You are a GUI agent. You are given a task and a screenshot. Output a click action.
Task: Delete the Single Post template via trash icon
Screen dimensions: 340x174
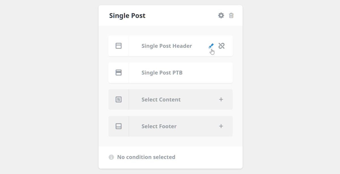[x=231, y=16]
